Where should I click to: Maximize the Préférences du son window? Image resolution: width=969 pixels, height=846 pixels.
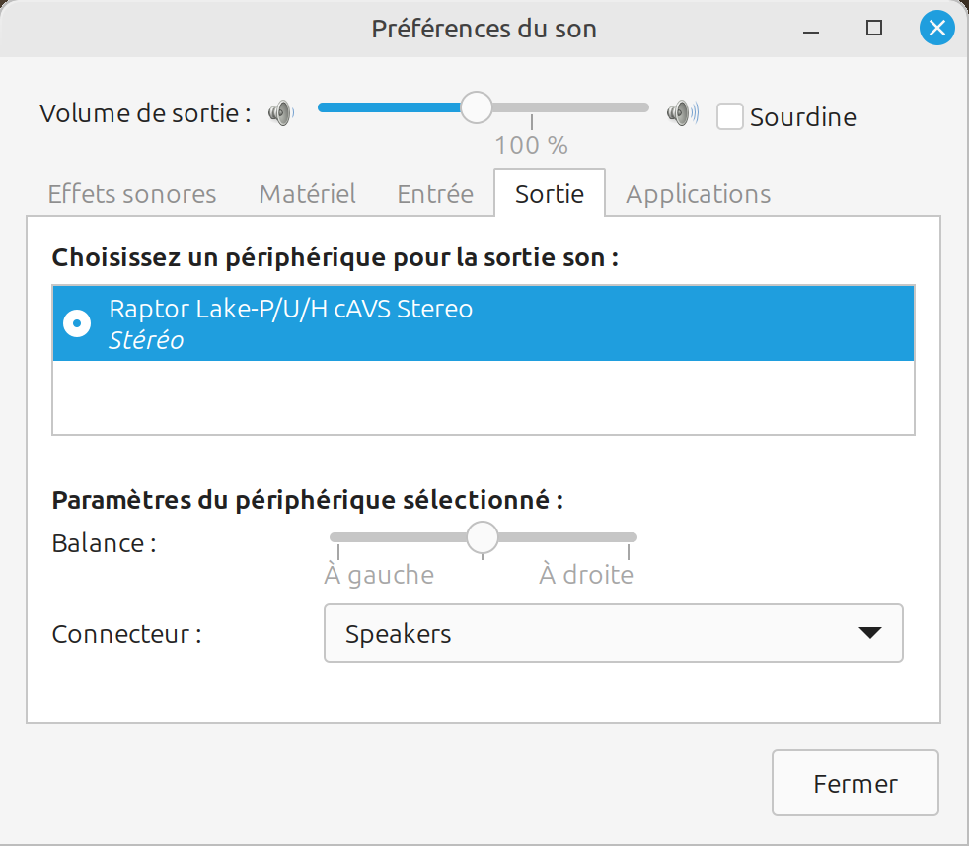point(874,28)
